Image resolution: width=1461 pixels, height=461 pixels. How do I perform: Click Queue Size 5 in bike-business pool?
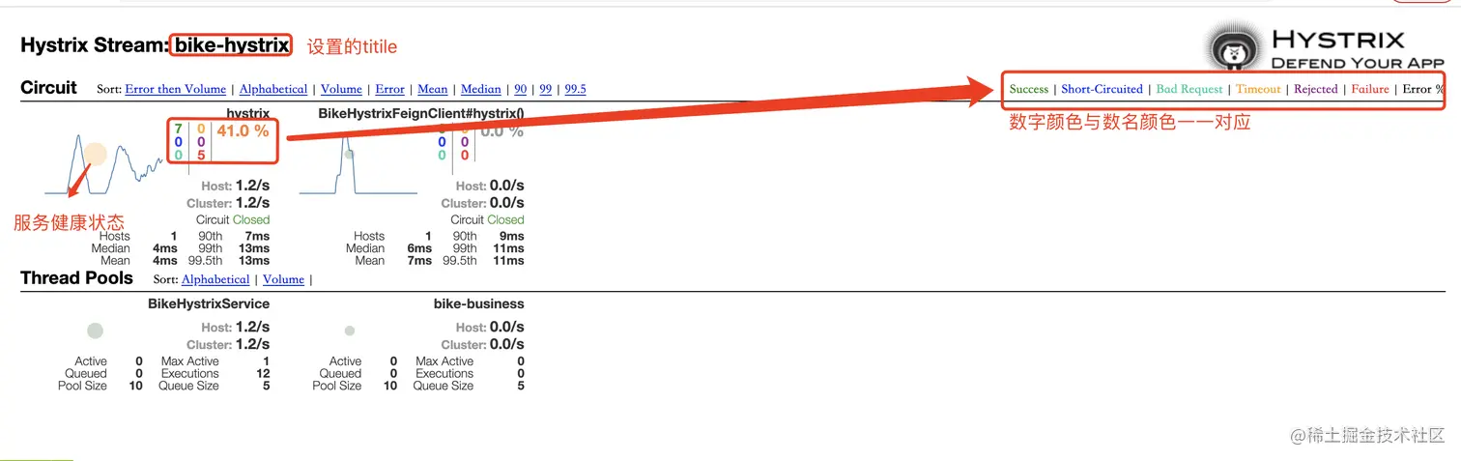[x=521, y=386]
